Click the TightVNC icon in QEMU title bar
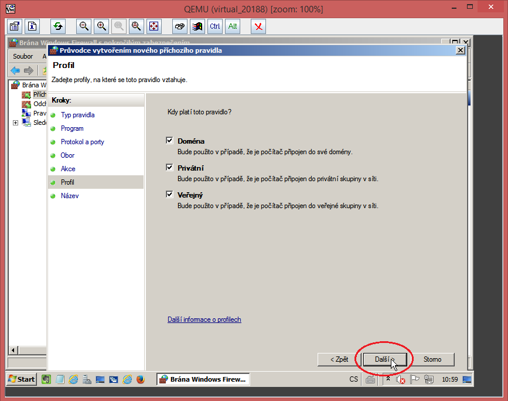This screenshot has height=401, width=508. 11,8
